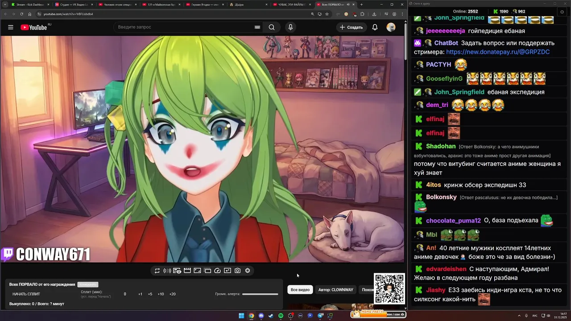Click the clapperboard icon in player toolbar
The image size is (571, 321).
coord(187,271)
